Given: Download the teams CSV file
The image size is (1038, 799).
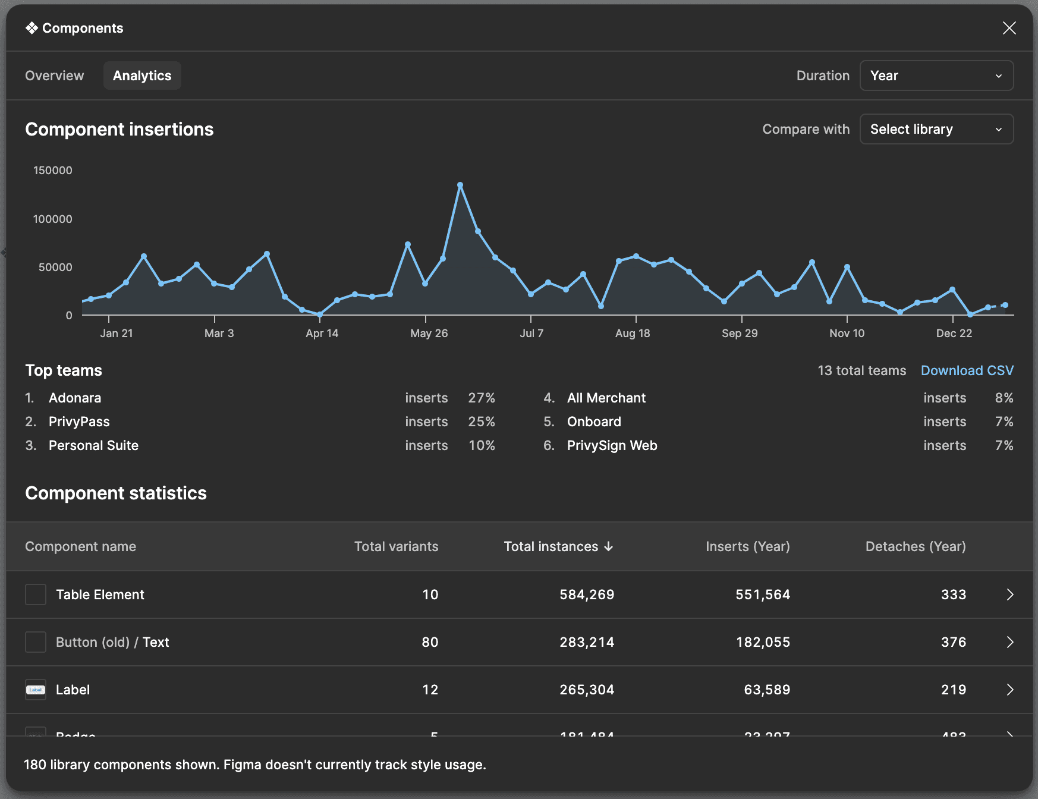Looking at the screenshot, I should coord(967,370).
